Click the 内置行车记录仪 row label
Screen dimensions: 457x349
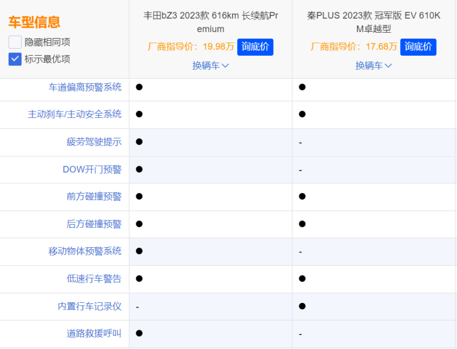coord(90,306)
